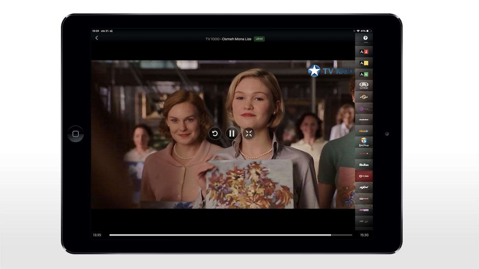Exit fullscreen with the collapse icon
Image resolution: width=479 pixels, height=269 pixels.
click(249, 133)
